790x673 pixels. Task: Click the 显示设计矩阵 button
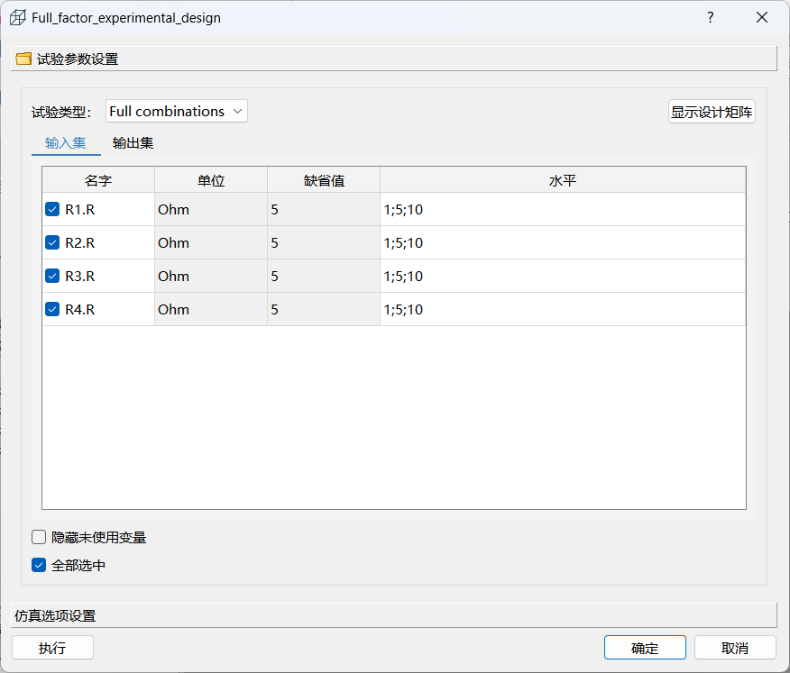712,113
